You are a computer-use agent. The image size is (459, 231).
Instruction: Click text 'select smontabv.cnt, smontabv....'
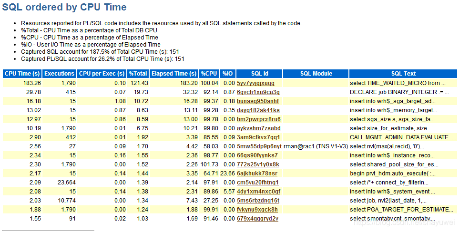(x=393, y=219)
